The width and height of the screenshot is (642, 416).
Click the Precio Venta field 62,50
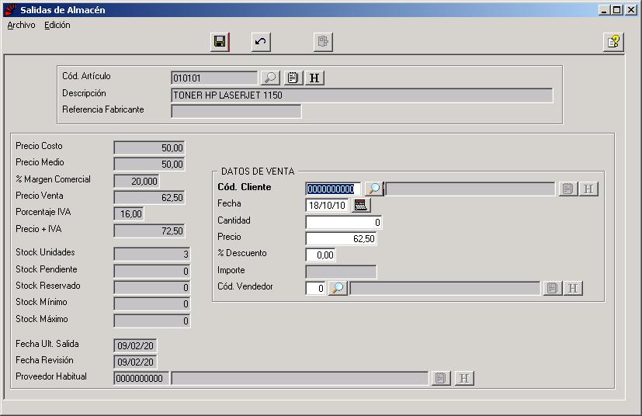click(150, 197)
